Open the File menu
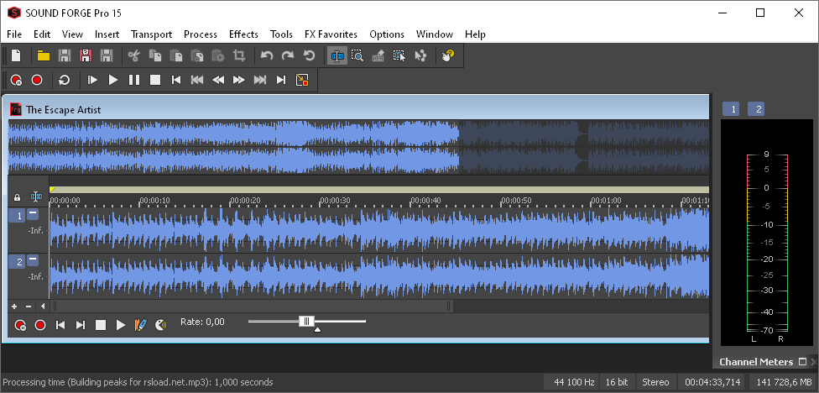 [x=14, y=34]
